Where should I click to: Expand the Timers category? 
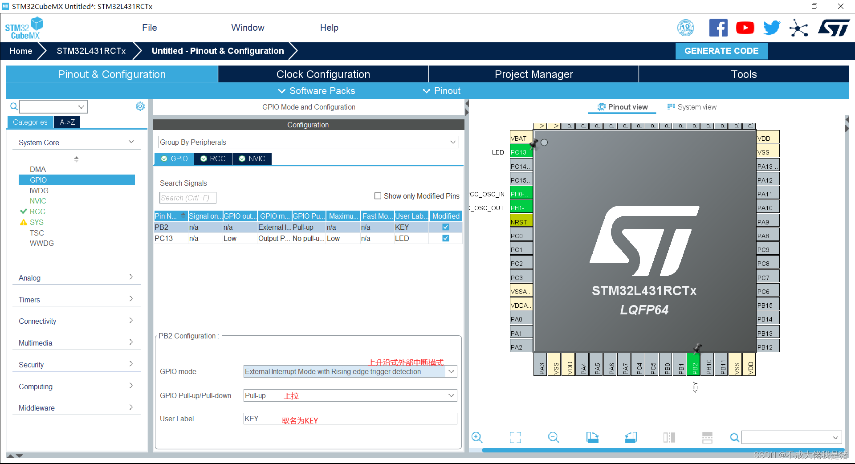coord(76,300)
